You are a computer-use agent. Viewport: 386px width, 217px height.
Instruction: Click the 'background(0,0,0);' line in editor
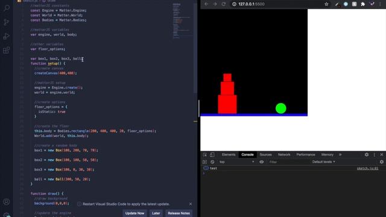52,204
